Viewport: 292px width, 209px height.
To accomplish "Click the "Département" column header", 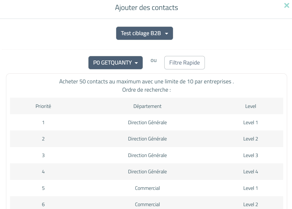I will pos(147,106).
